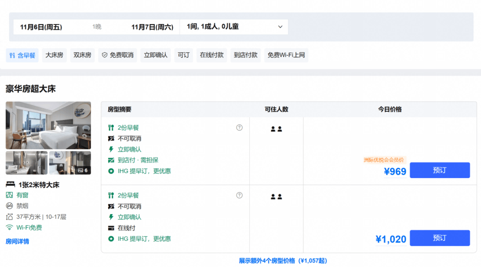
Task: Expand 展示额外4个房型价格 to show more rates
Action: pyautogui.click(x=283, y=261)
